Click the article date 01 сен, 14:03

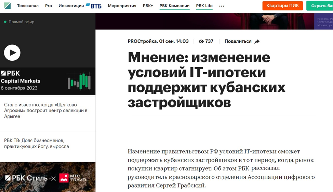[x=174, y=41]
